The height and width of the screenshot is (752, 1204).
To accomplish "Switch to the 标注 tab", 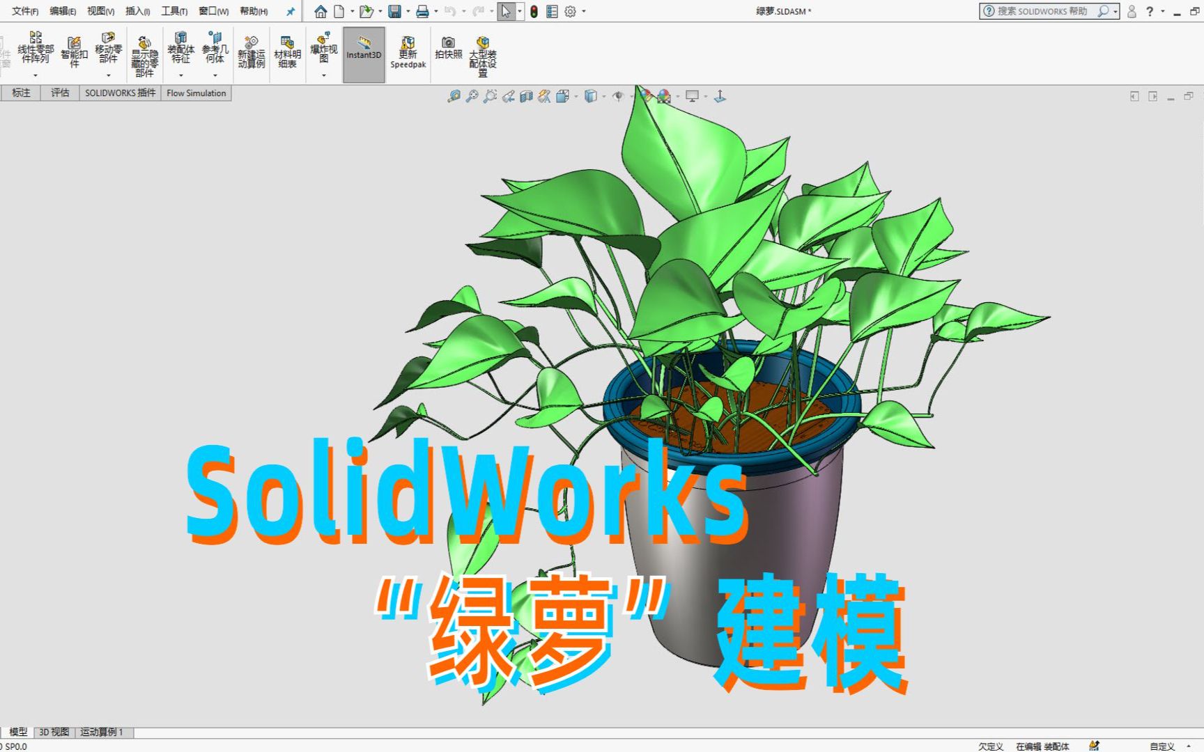I will (21, 93).
